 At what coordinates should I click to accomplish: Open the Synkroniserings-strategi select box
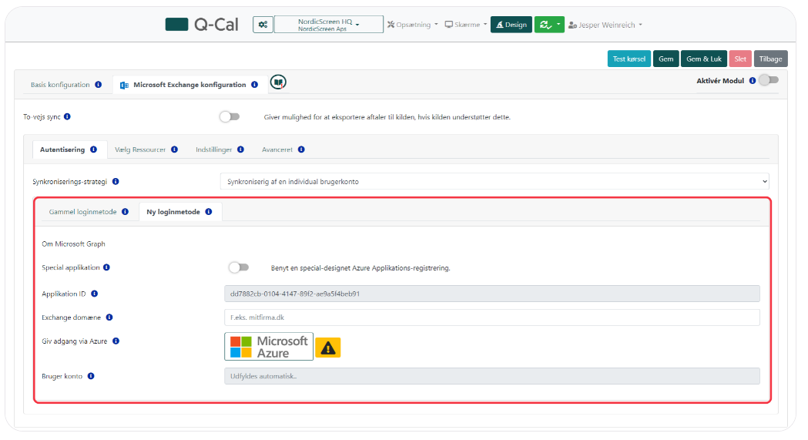tap(495, 181)
